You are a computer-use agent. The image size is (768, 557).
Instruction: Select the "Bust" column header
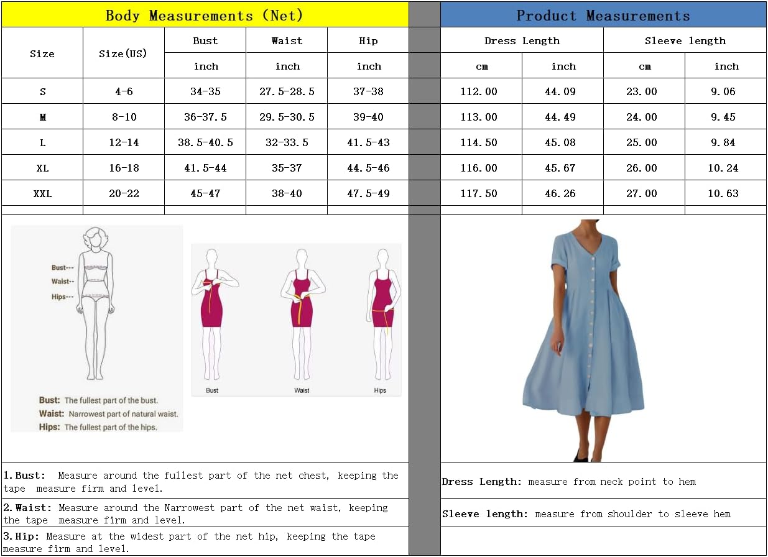point(205,40)
